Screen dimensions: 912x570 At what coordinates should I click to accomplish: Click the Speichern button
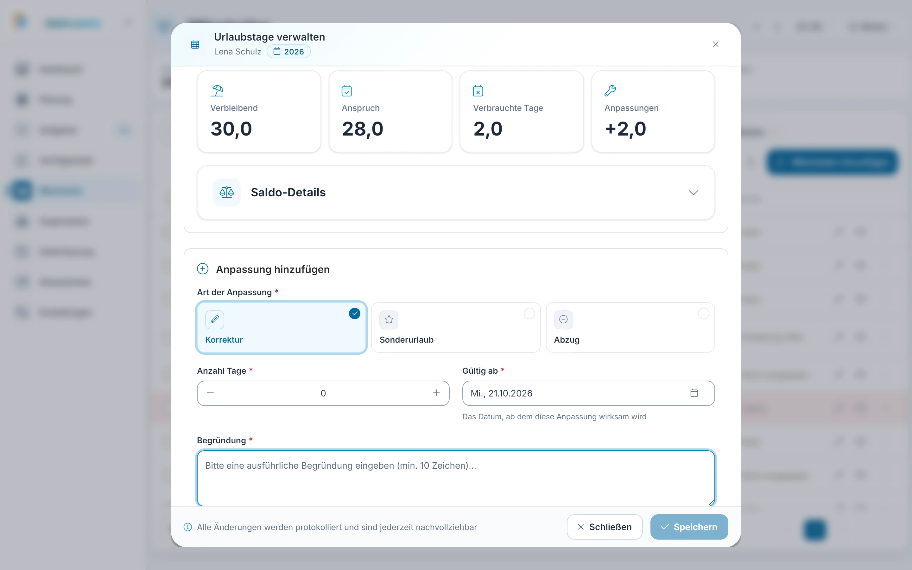[x=689, y=527]
